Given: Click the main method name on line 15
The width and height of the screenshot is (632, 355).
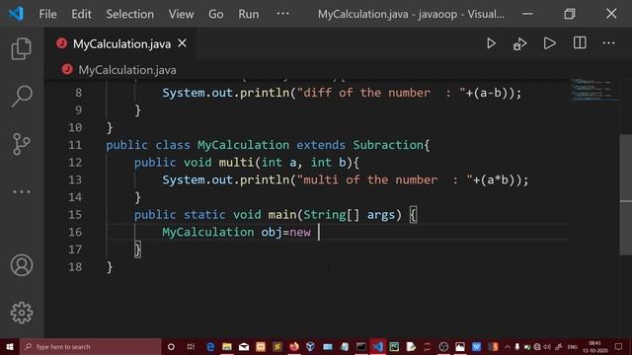Looking at the screenshot, I should click(282, 215).
